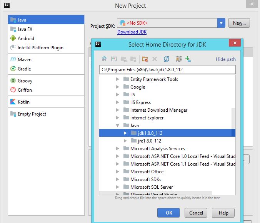
Task: Click the Hide path link
Action: (x=225, y=59)
